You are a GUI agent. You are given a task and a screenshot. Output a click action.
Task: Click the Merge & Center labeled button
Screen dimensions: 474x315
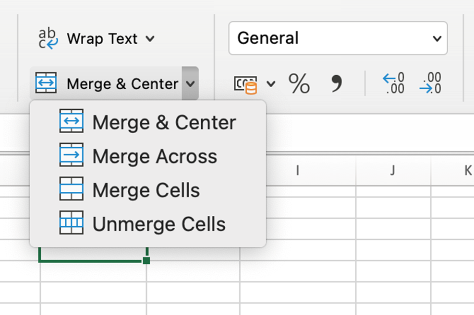pyautogui.click(x=122, y=83)
